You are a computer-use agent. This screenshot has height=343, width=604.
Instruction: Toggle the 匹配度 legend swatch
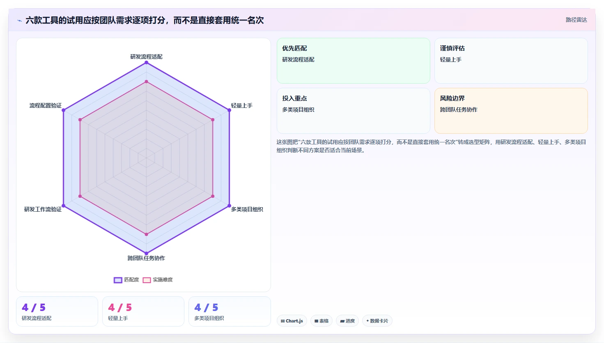(118, 280)
